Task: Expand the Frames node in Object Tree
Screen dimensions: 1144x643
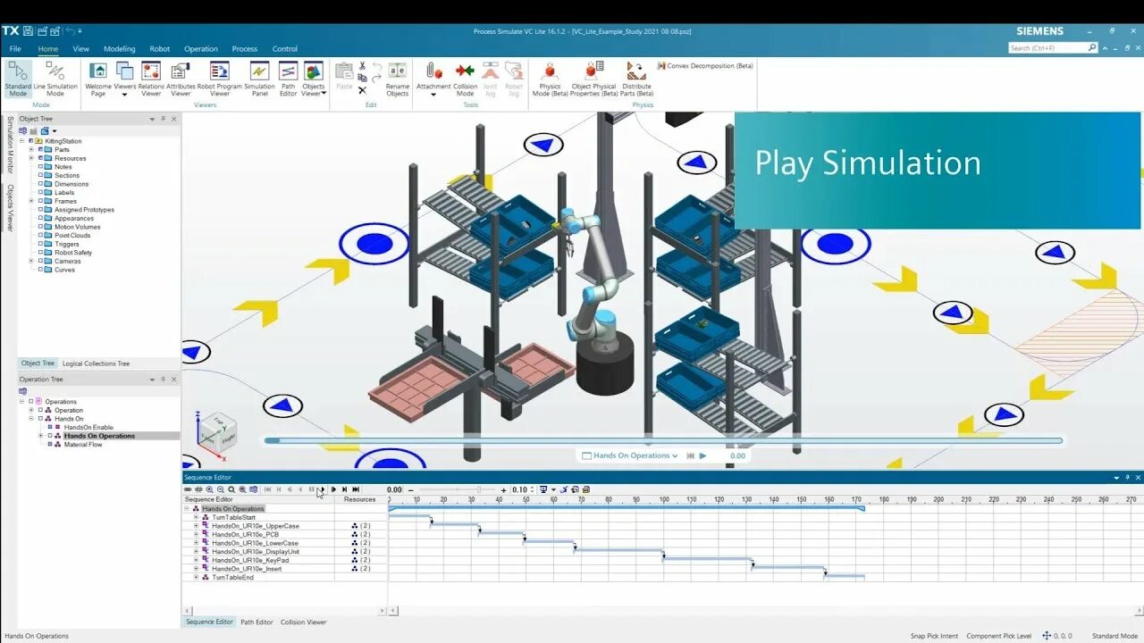Action: coord(31,201)
